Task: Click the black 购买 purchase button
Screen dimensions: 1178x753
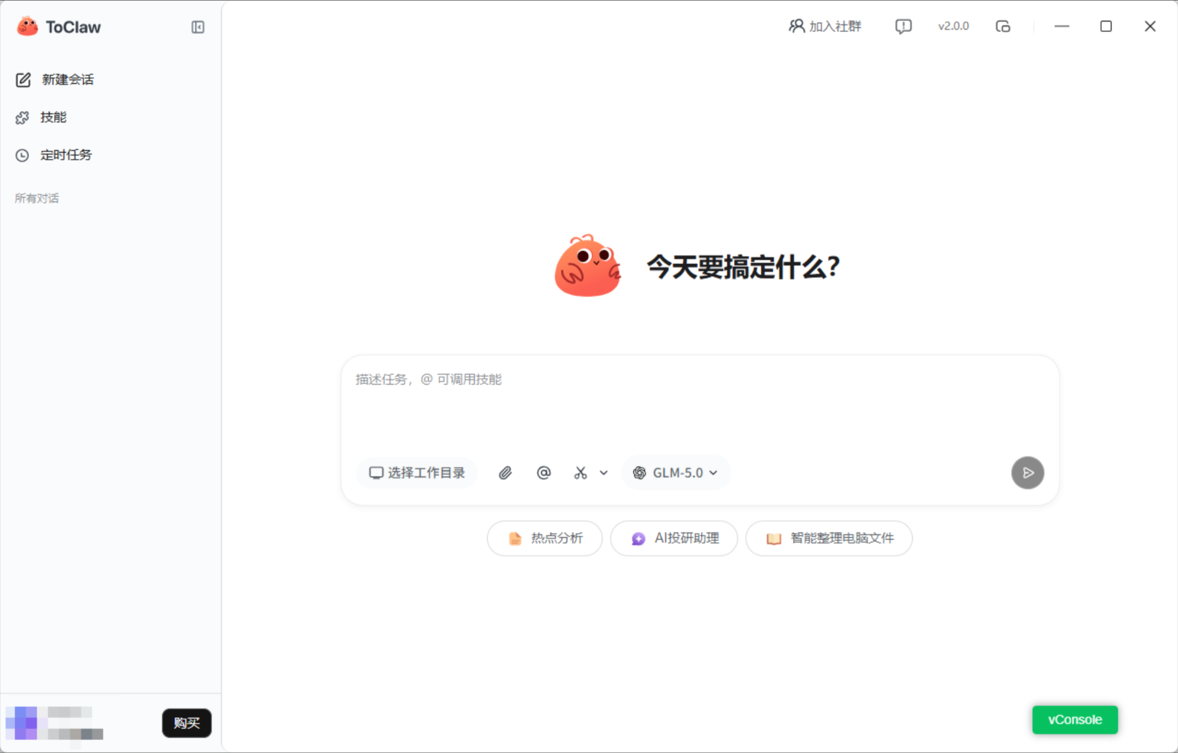Action: coord(187,723)
